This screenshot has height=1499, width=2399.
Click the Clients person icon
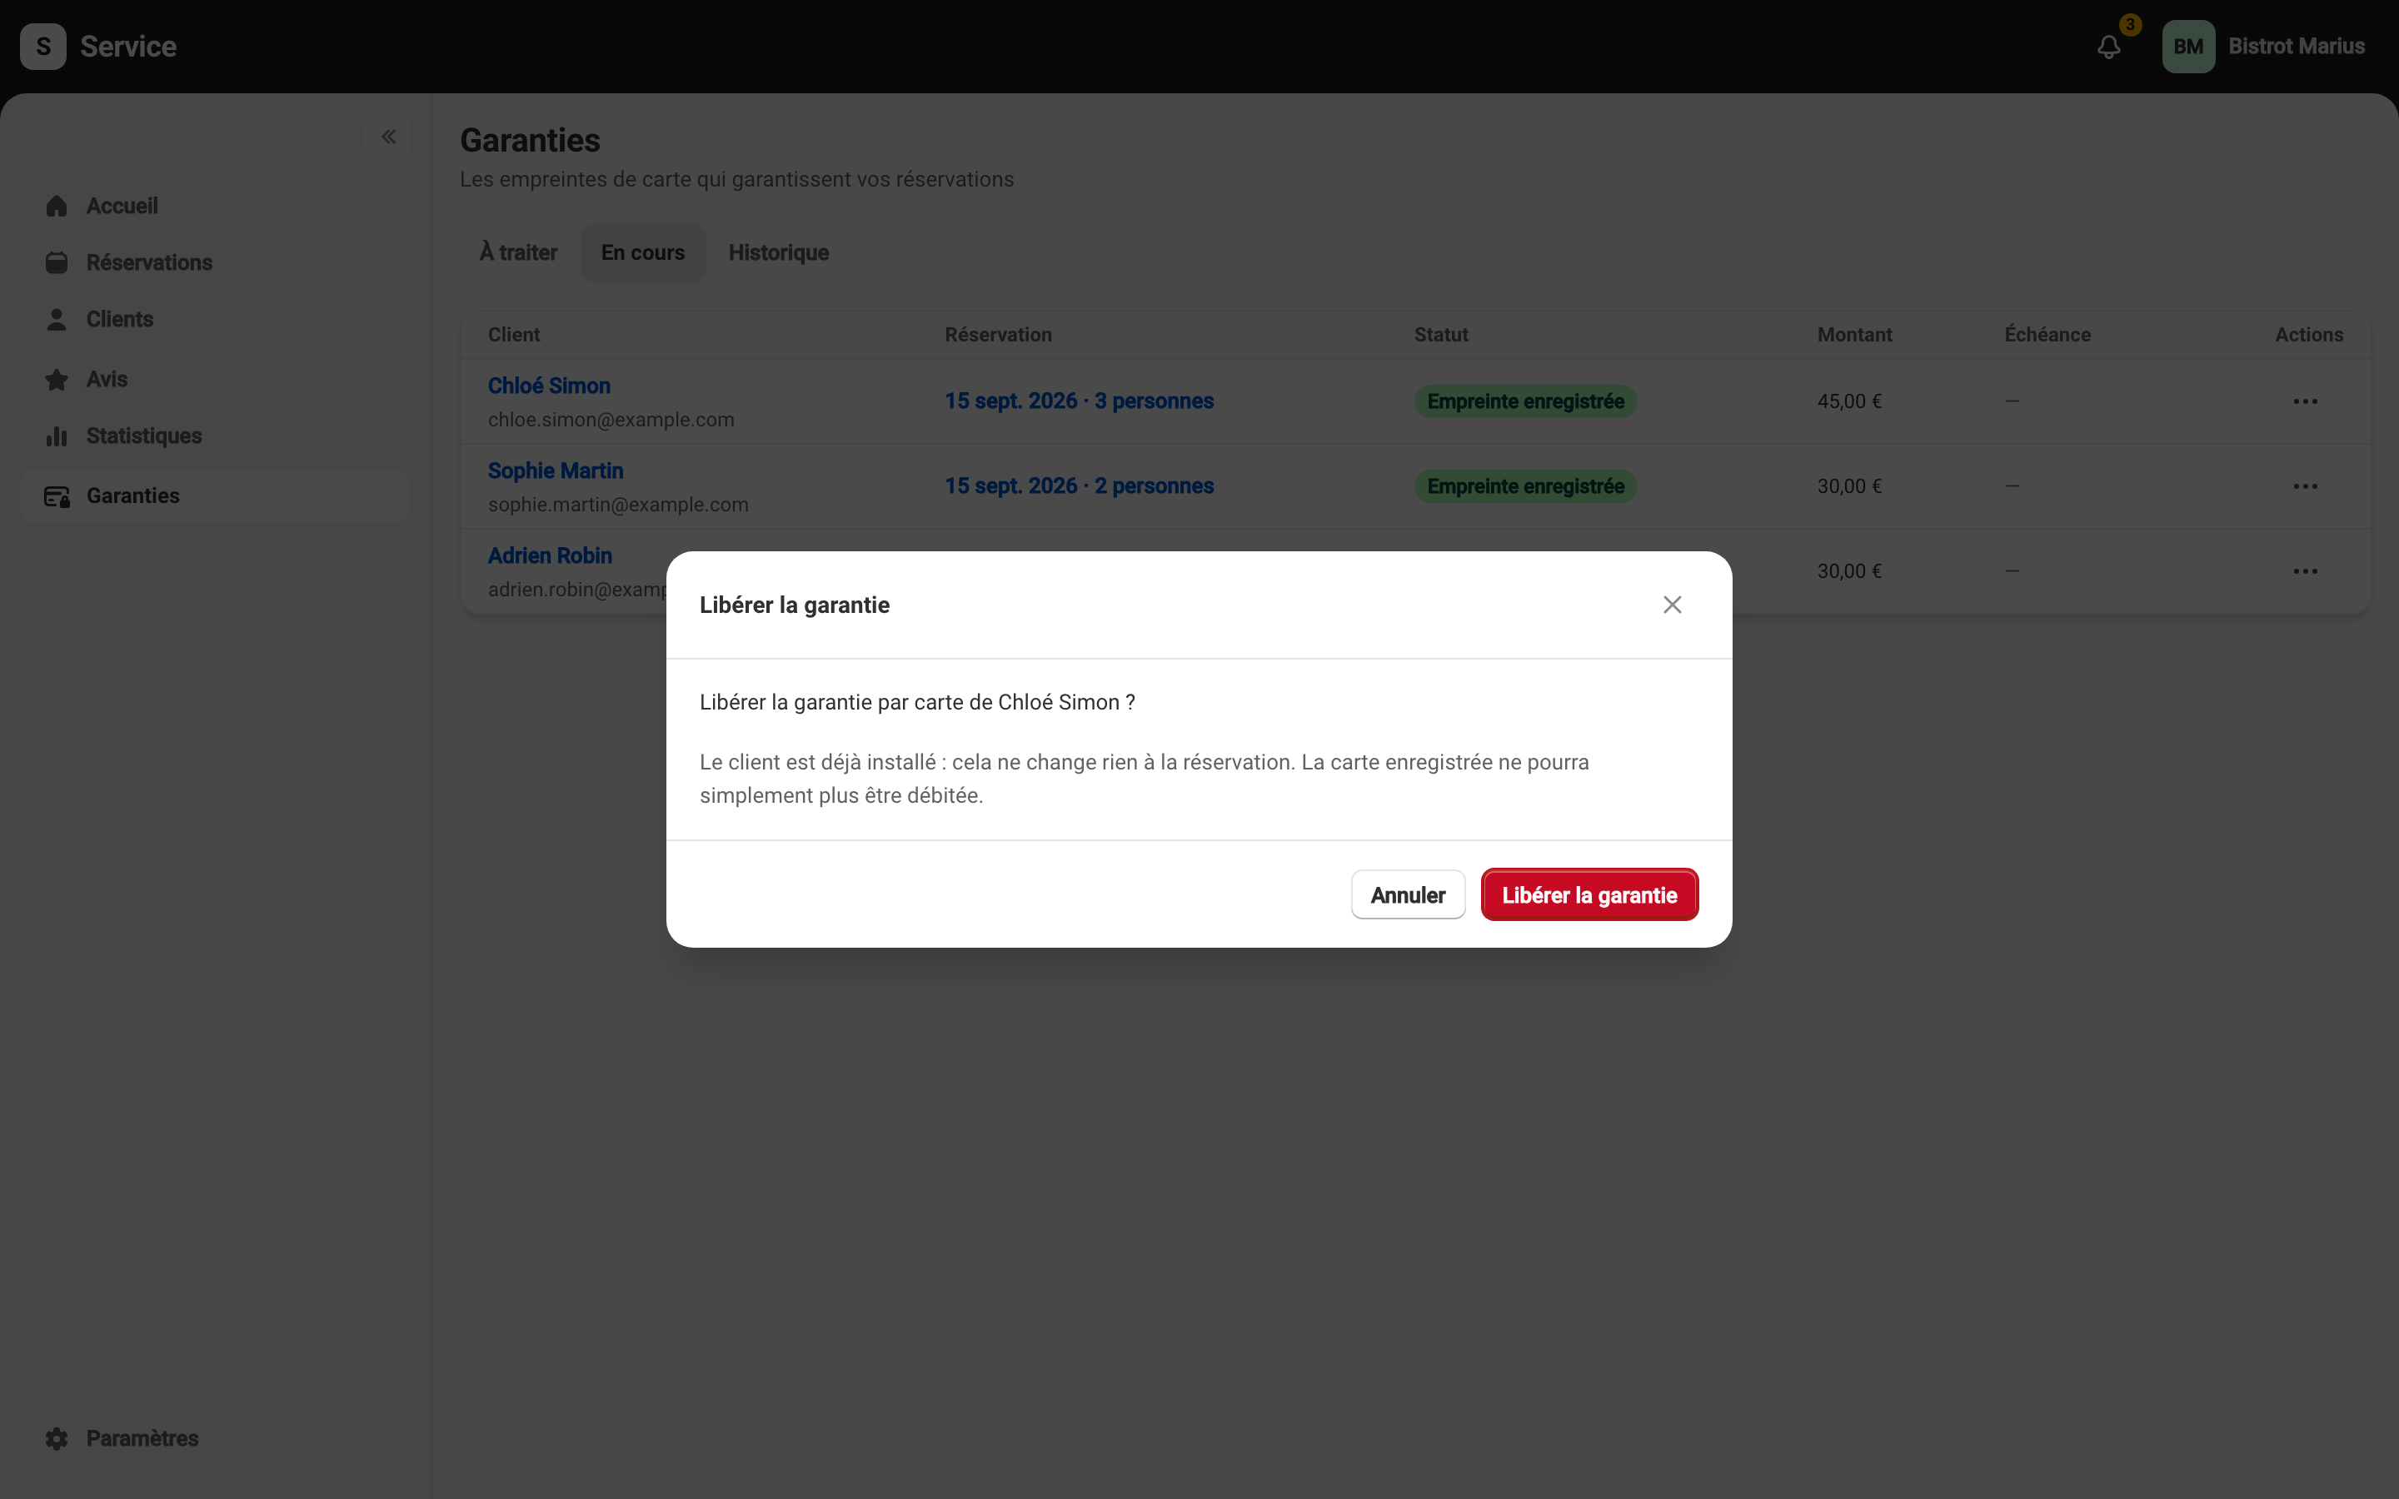point(57,319)
